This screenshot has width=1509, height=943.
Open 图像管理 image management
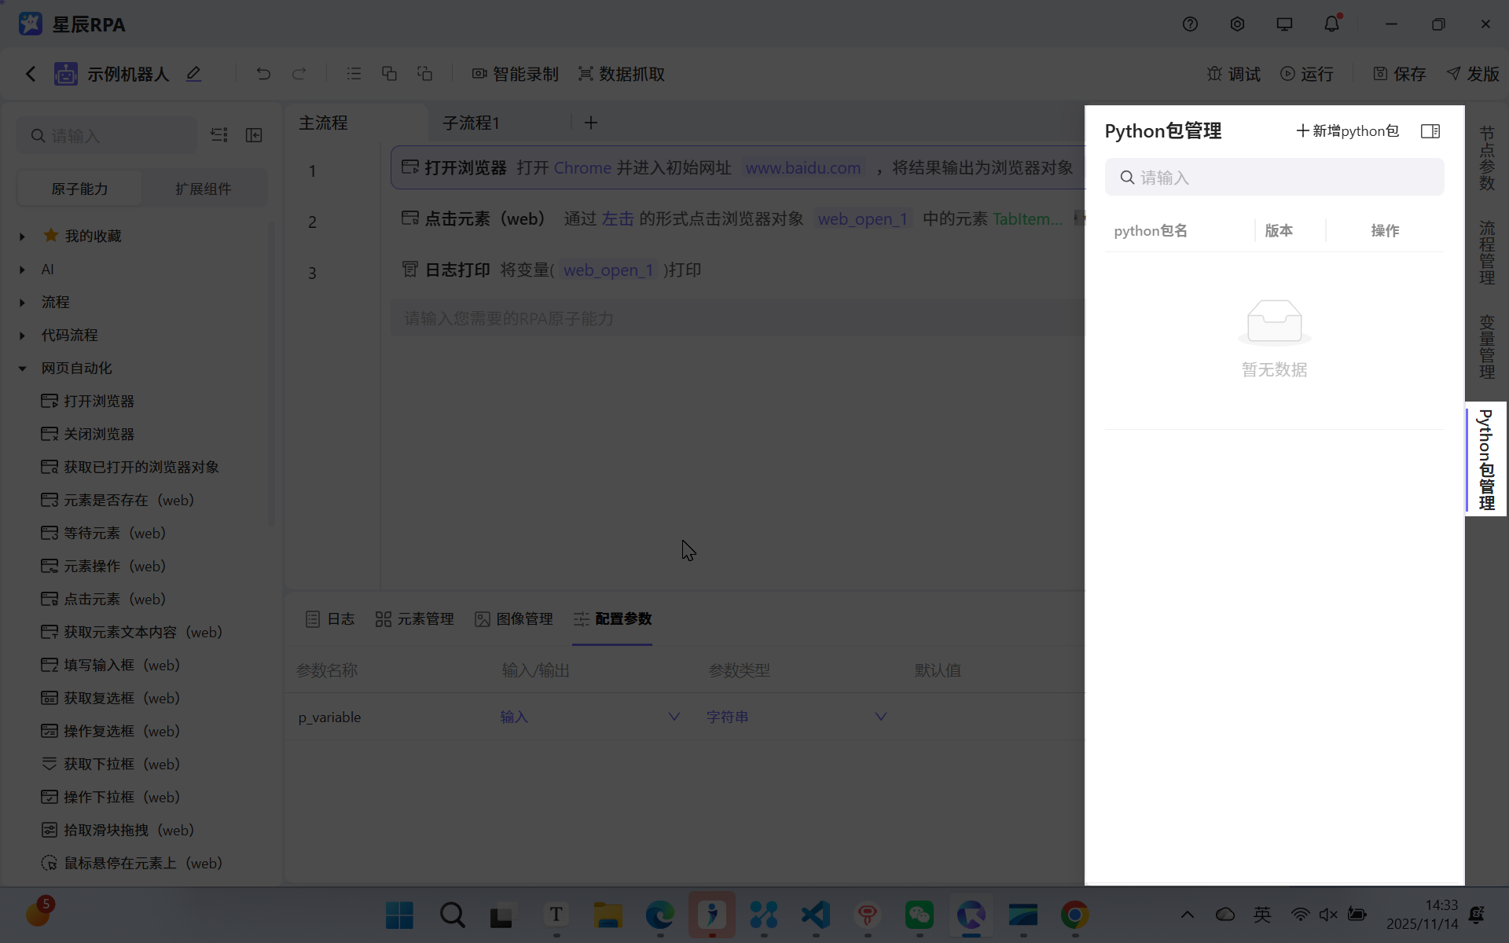coord(514,618)
